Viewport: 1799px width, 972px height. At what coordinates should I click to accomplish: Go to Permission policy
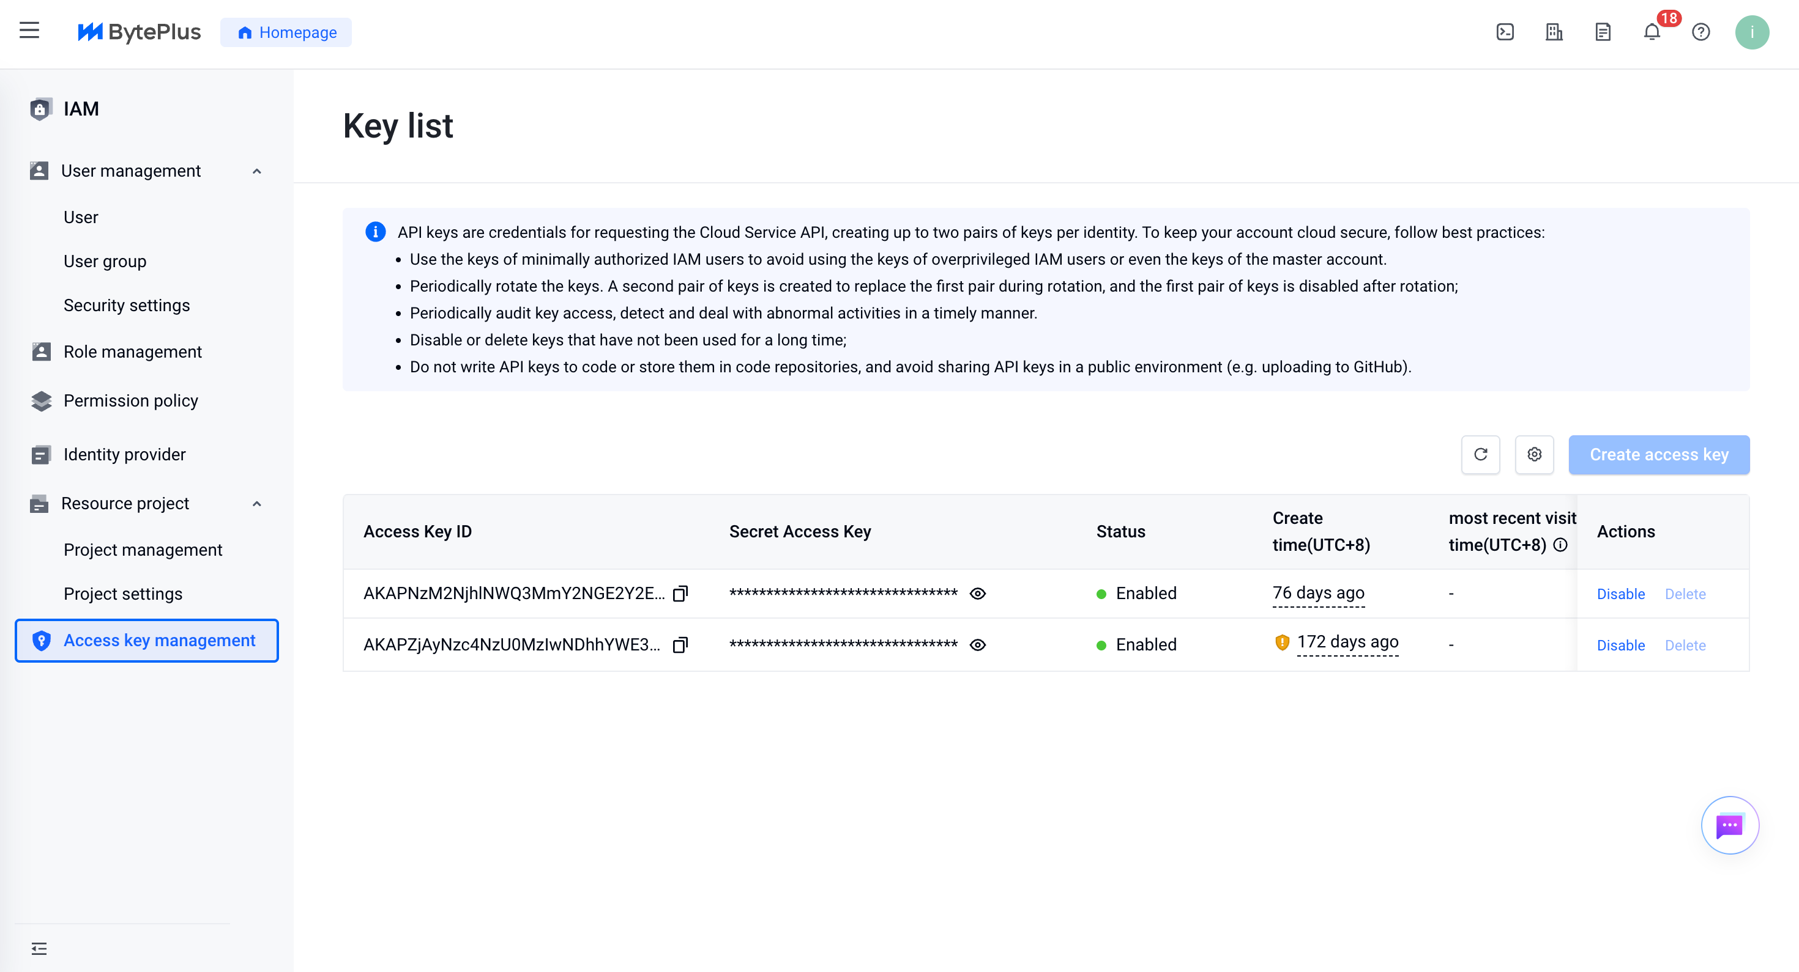130,400
